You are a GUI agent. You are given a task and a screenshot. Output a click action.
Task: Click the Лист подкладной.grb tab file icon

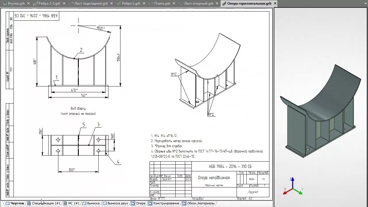[72, 3]
